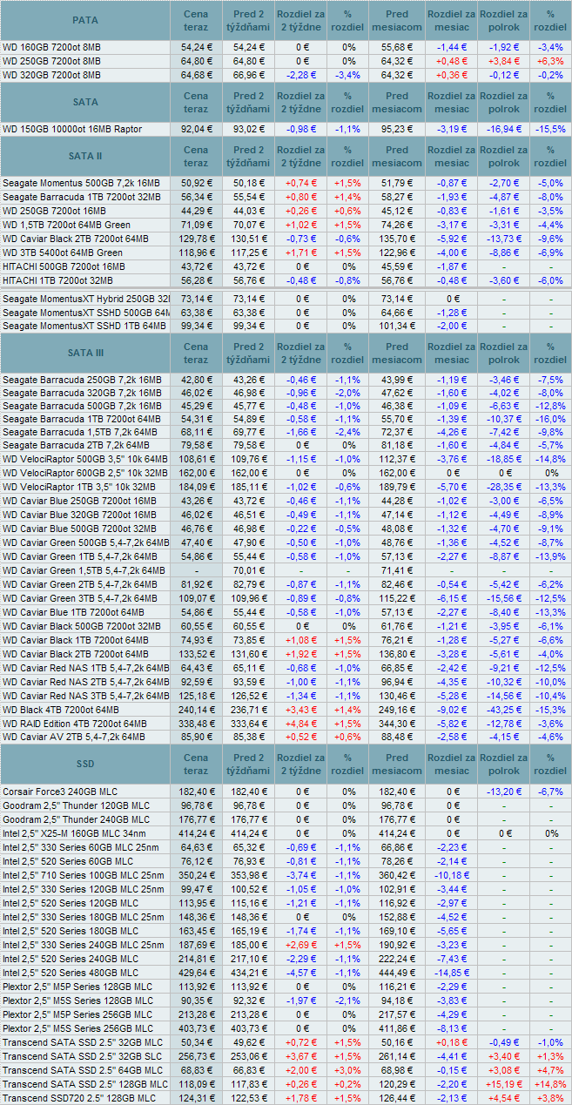
Task: Click -15,5% half-year change of WD Raptor
Action: [549, 129]
